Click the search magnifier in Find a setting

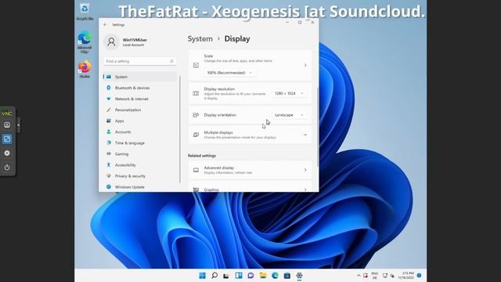click(x=171, y=61)
